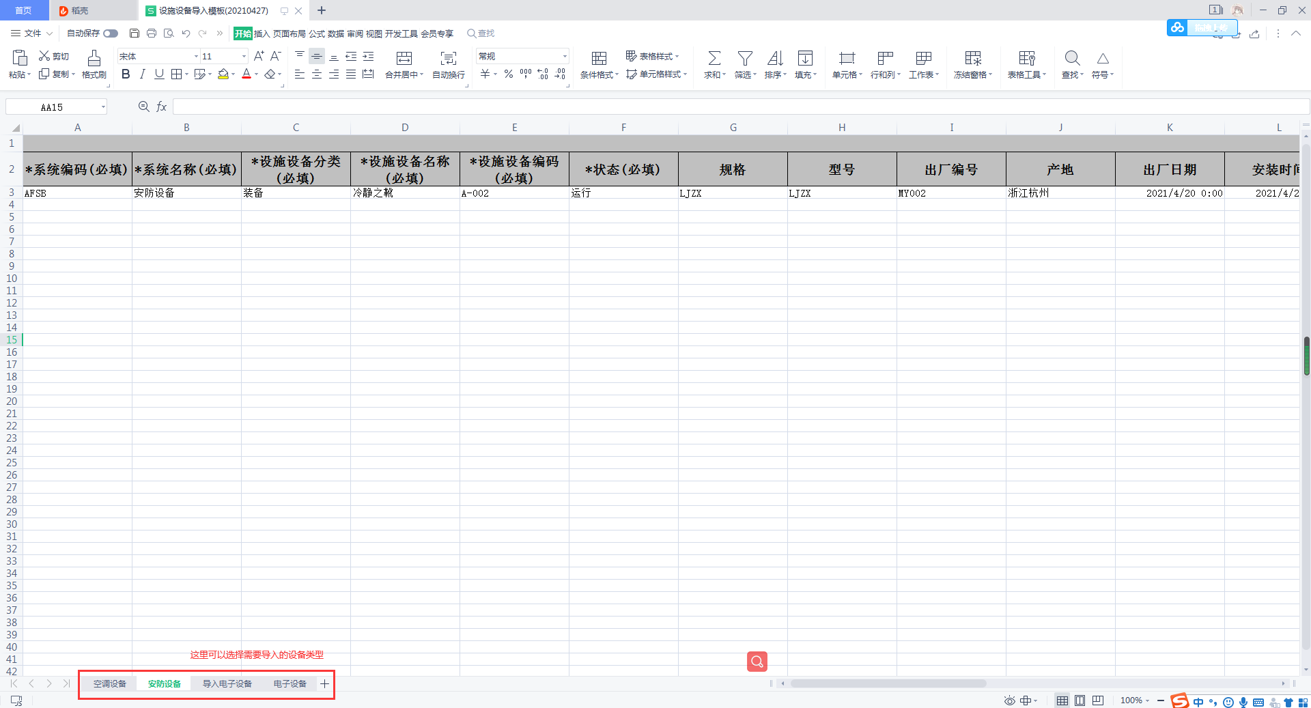Click the Print icon in quick access bar
This screenshot has width=1311, height=708.
point(152,33)
